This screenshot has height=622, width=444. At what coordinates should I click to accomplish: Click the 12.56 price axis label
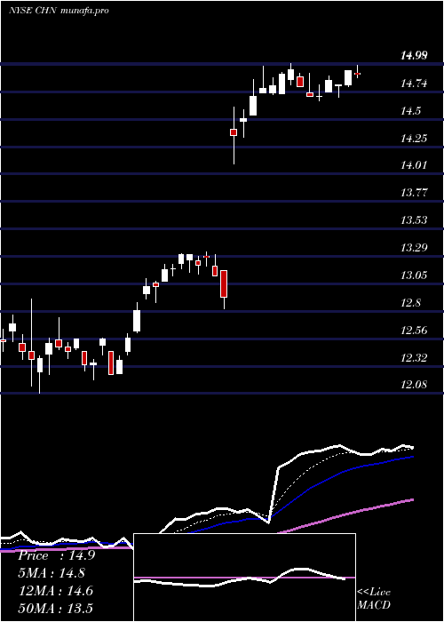[414, 331]
